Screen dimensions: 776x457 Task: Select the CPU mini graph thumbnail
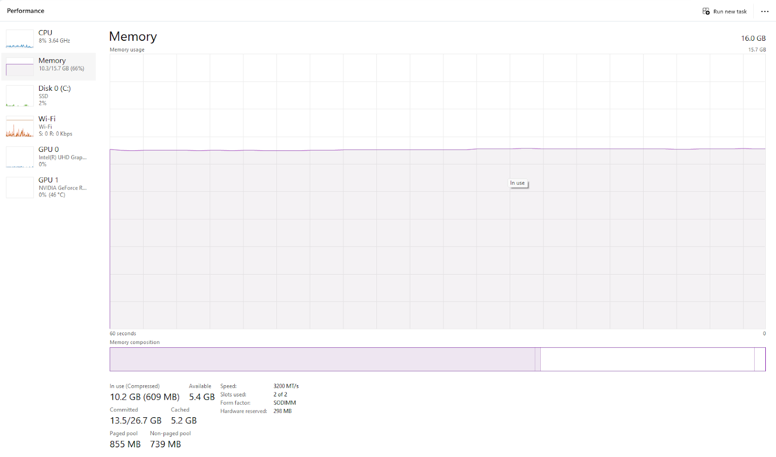20,39
